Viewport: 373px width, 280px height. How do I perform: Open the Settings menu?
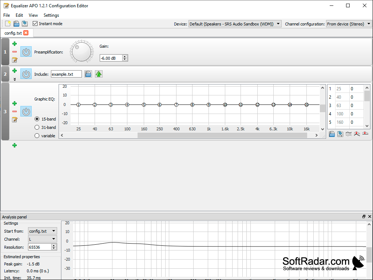coord(51,15)
